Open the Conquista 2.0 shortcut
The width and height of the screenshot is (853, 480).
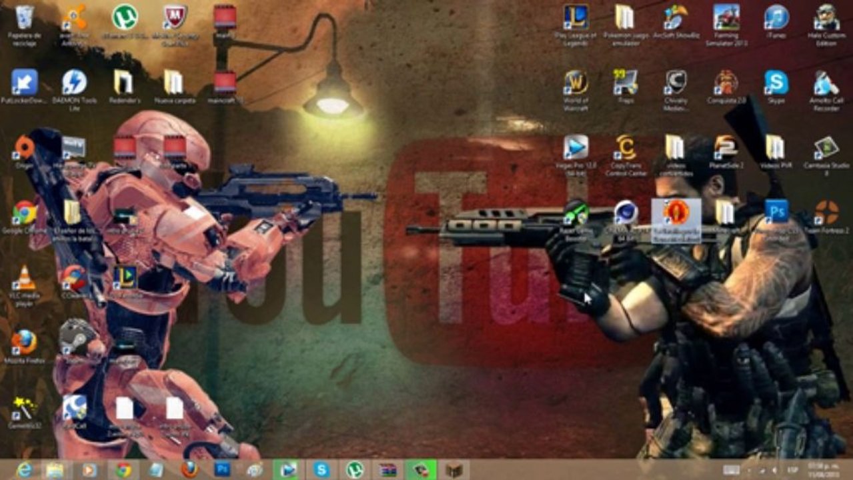point(726,87)
